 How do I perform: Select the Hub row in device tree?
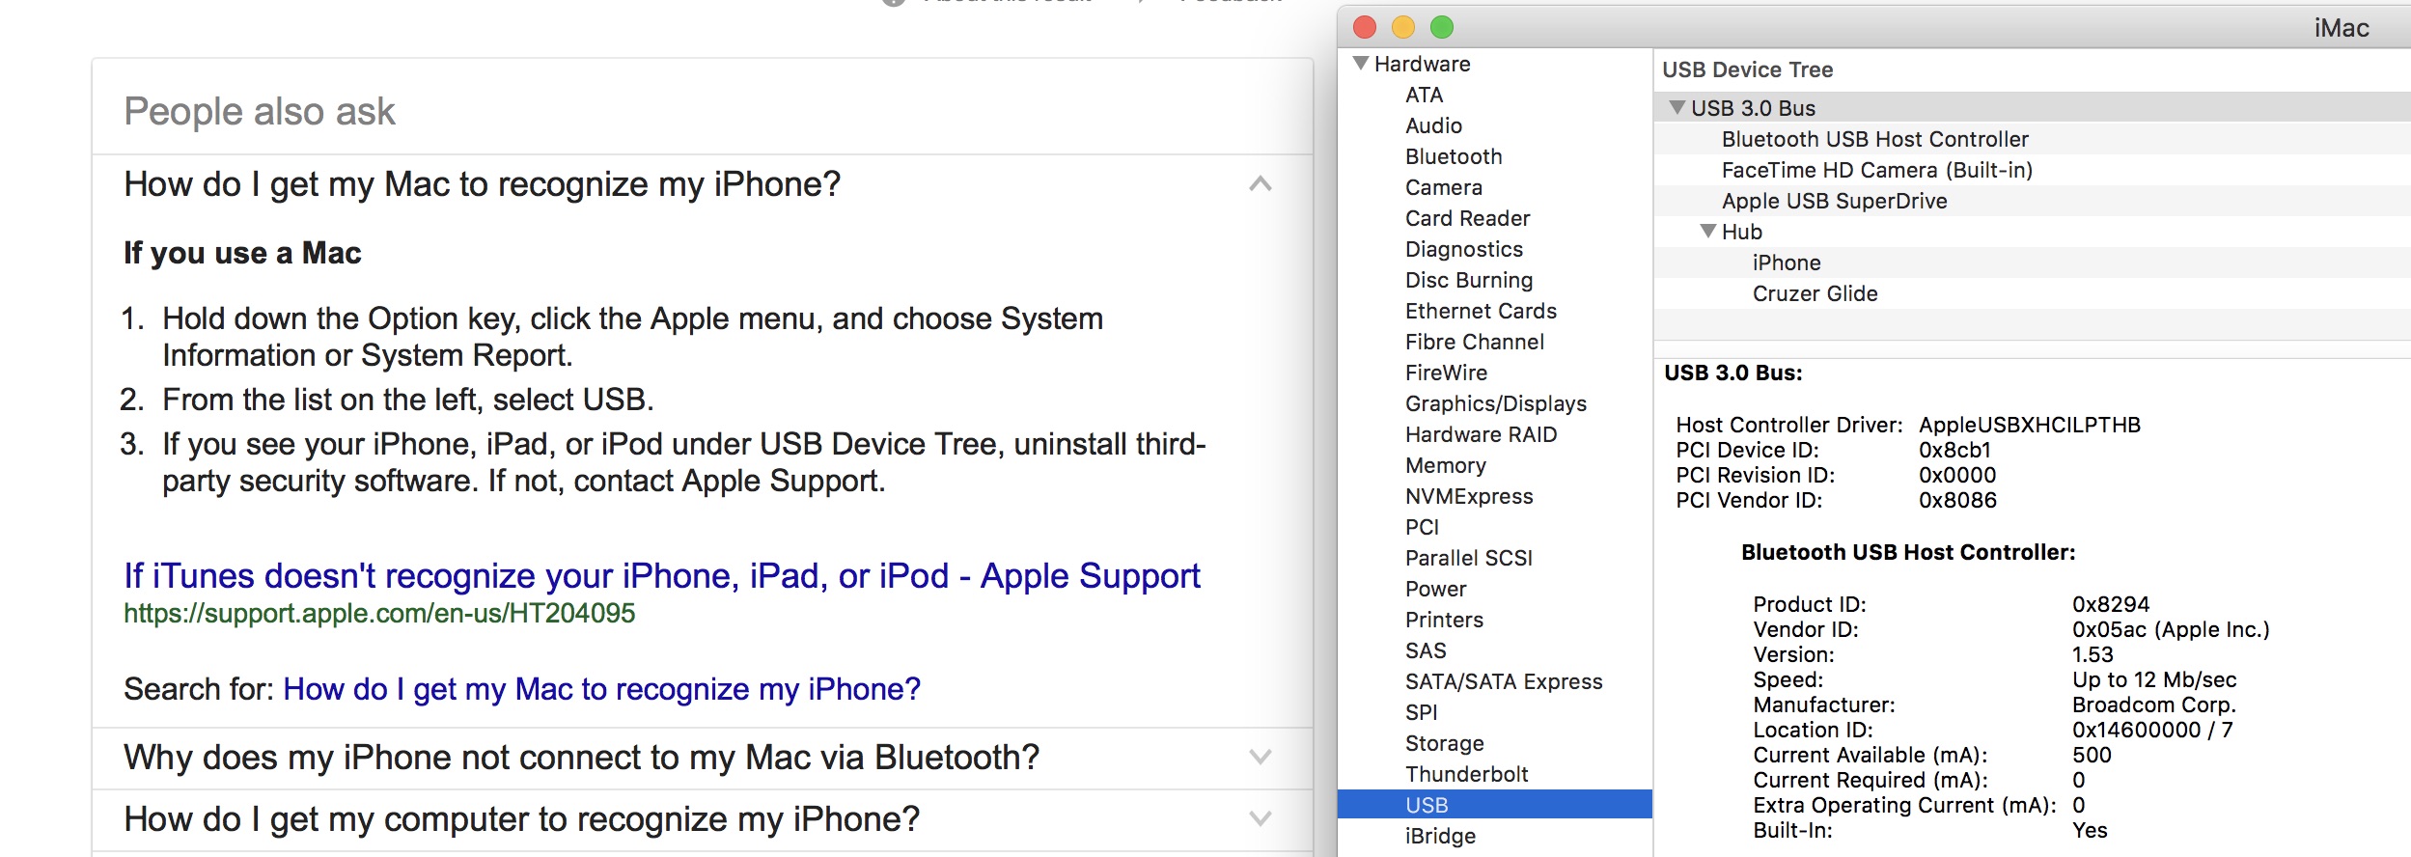point(2032,232)
